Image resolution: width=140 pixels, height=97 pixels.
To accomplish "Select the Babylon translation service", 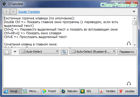I will coord(70,91).
